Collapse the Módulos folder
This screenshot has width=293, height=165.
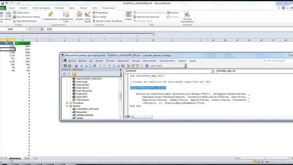coord(67,106)
